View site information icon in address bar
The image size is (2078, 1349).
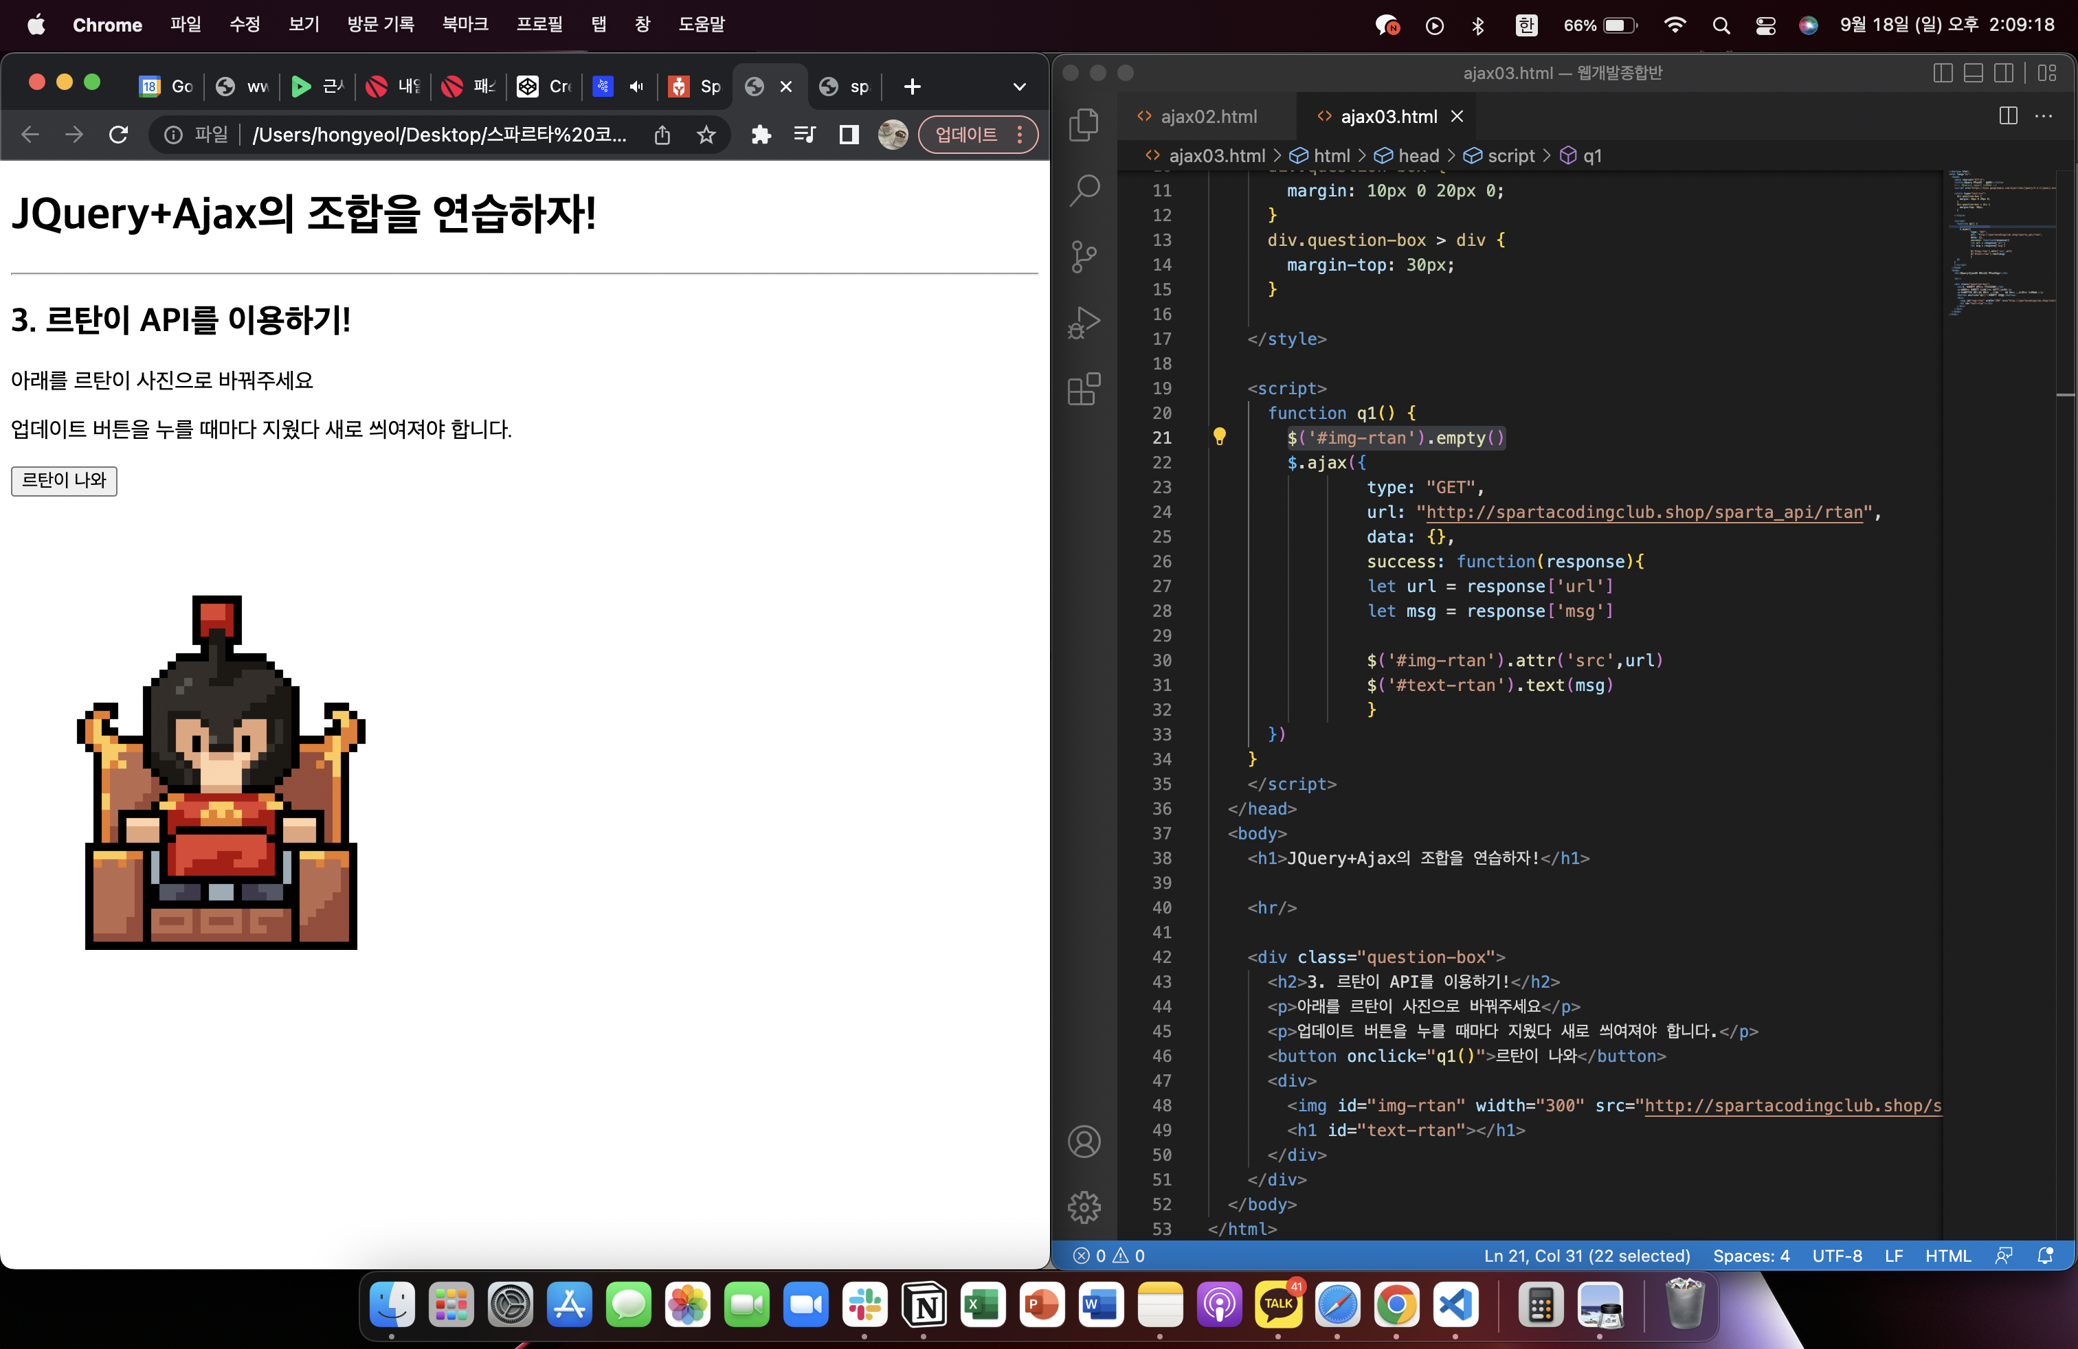pos(174,135)
